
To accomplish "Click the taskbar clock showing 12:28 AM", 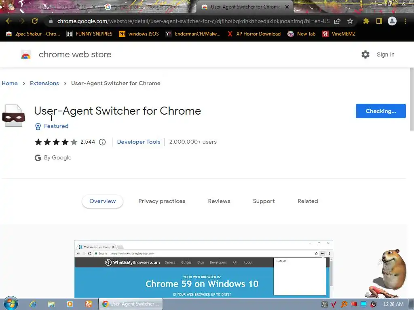I will click(393, 304).
